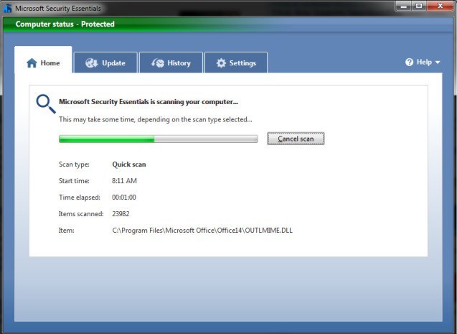Click the Update tab globe icon

(x=92, y=63)
